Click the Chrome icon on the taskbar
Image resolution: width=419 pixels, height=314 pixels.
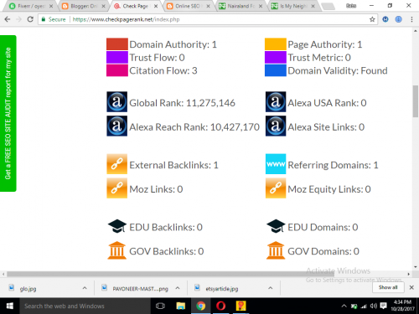[200, 306]
